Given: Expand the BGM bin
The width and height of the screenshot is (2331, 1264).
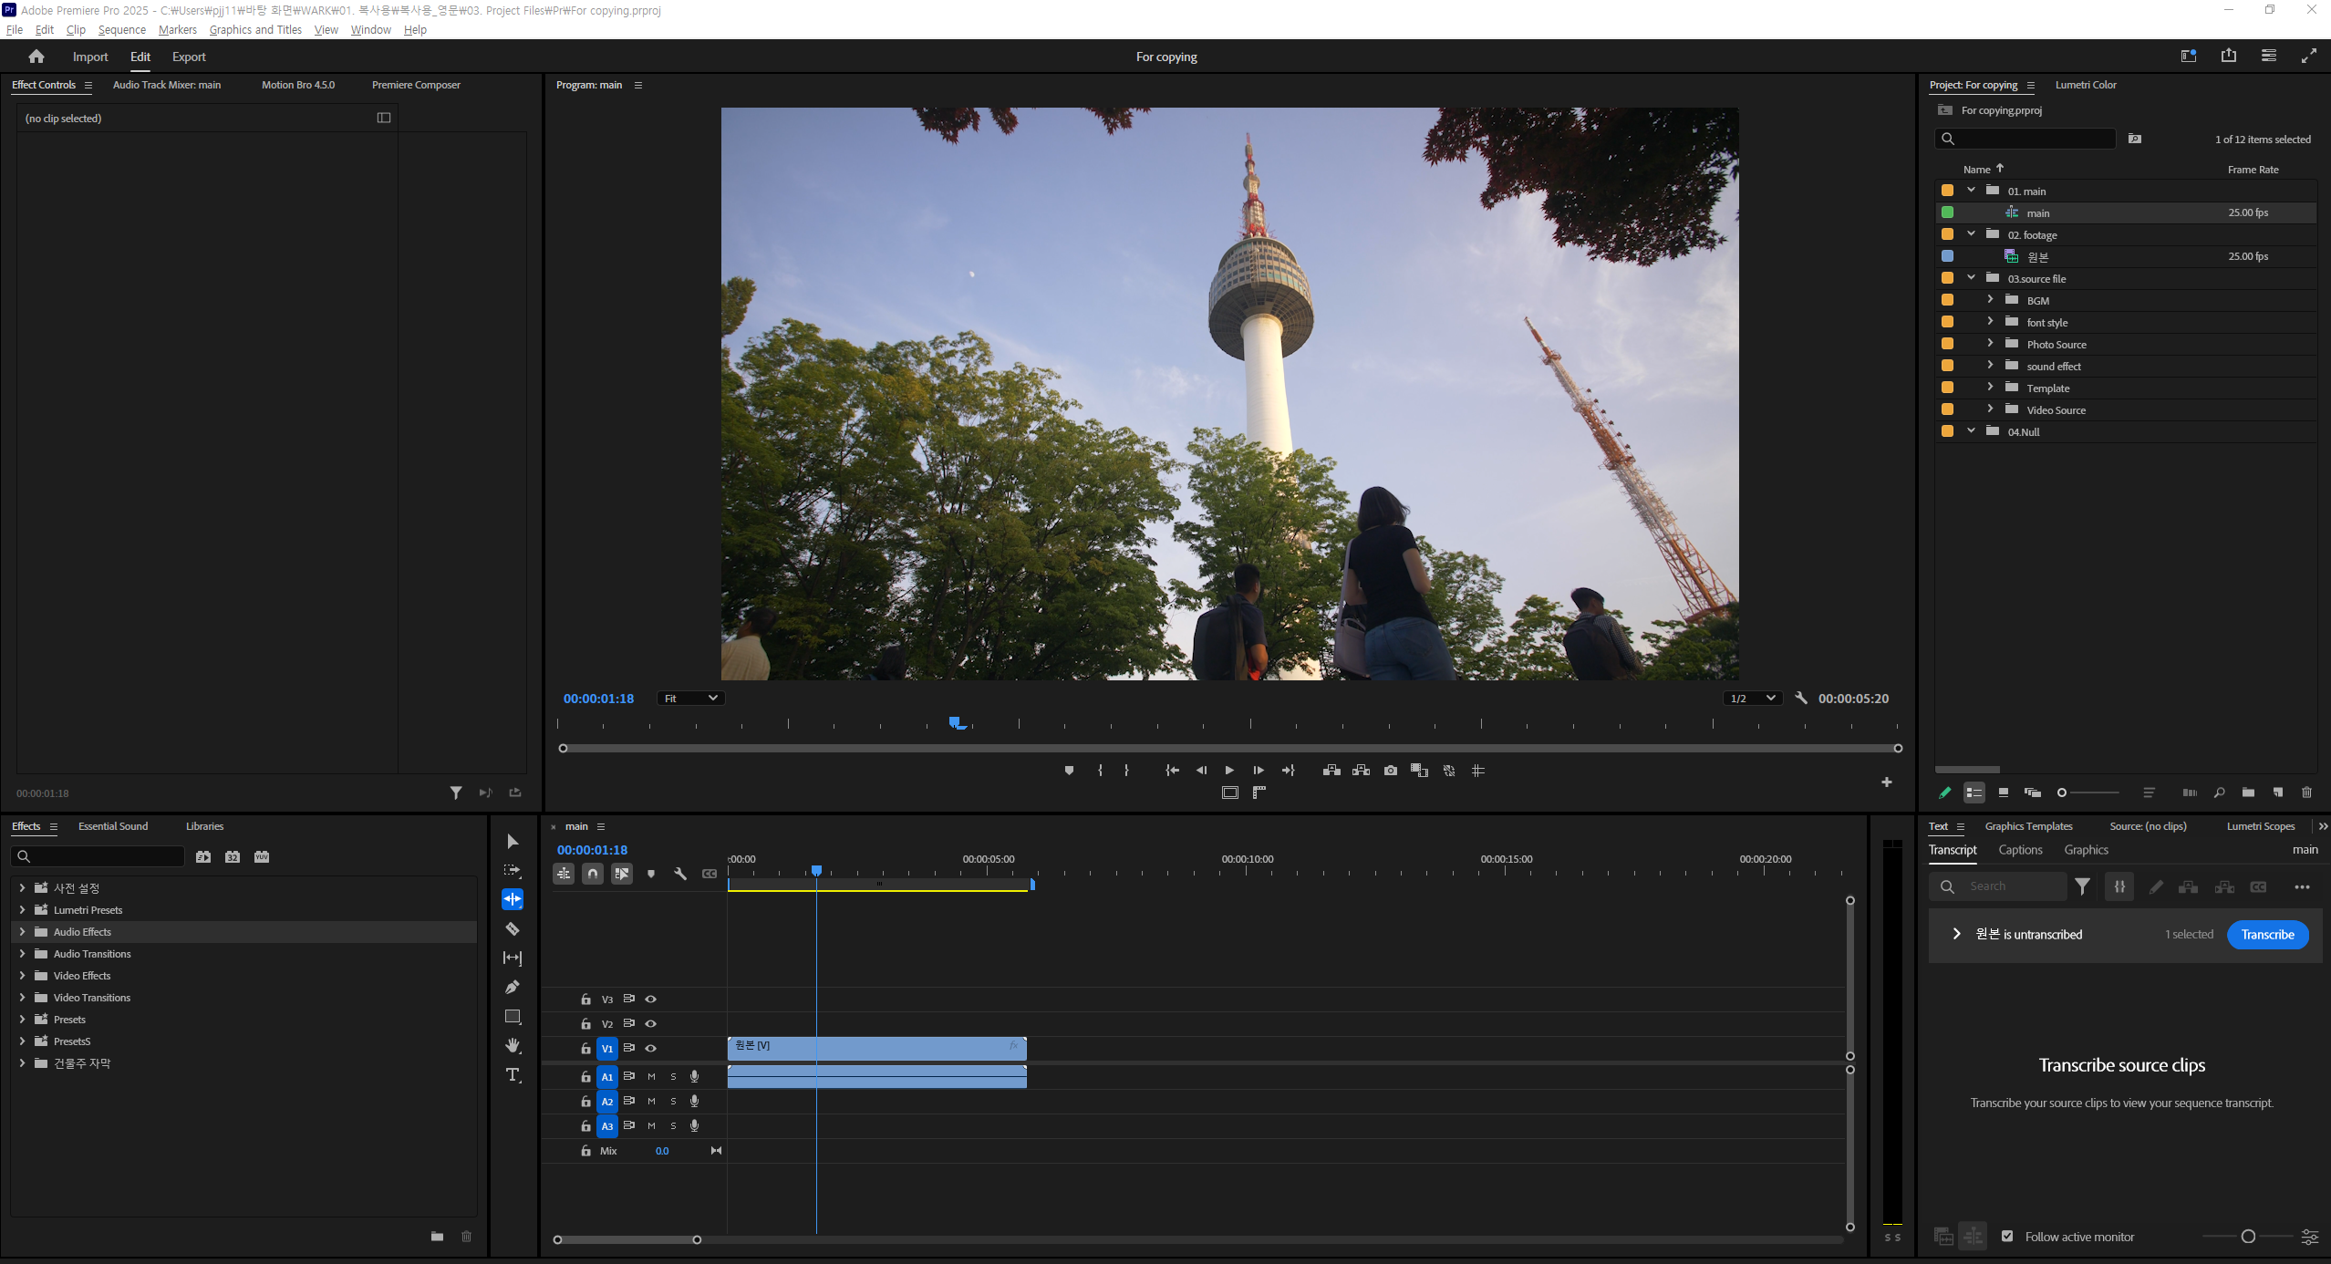Looking at the screenshot, I should coord(1990,300).
